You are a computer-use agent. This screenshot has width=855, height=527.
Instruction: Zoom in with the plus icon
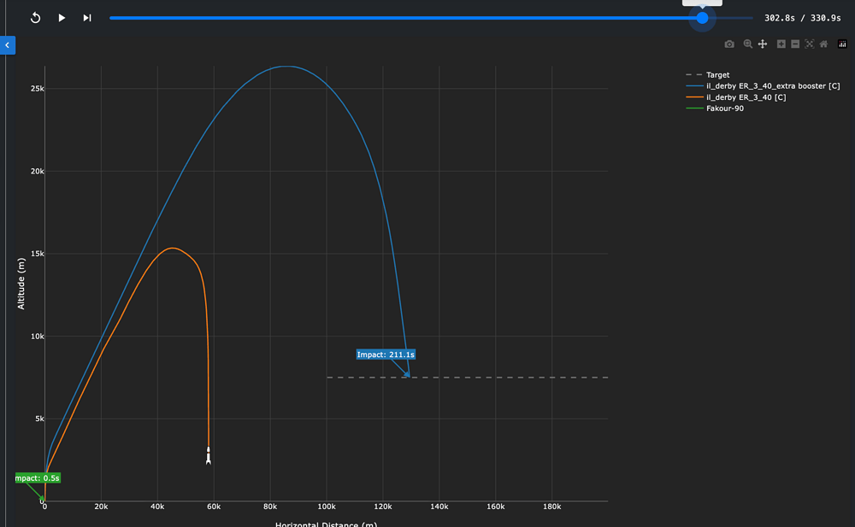click(x=781, y=44)
